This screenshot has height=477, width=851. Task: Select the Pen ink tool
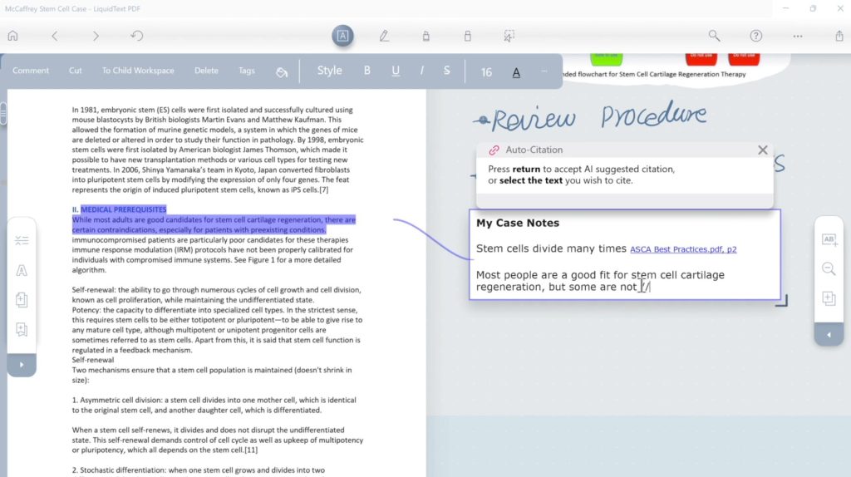(384, 36)
